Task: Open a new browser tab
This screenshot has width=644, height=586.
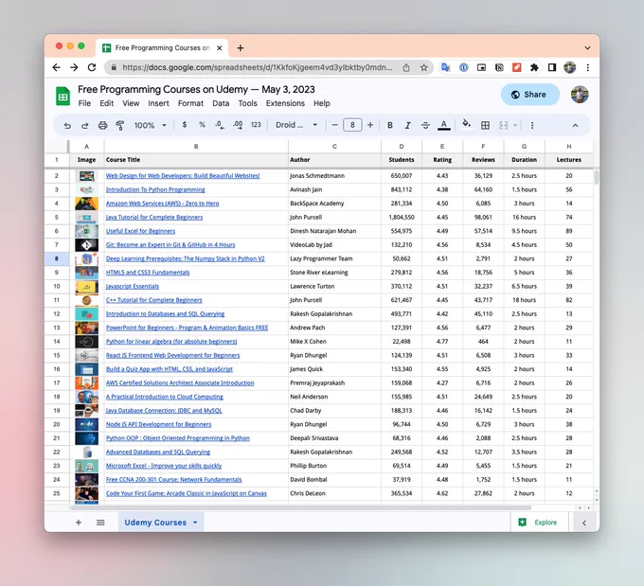Action: [x=241, y=48]
